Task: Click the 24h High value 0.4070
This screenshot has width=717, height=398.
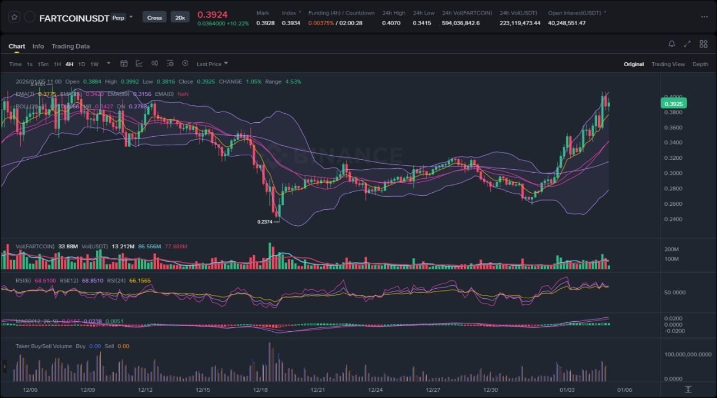Action: (x=391, y=23)
